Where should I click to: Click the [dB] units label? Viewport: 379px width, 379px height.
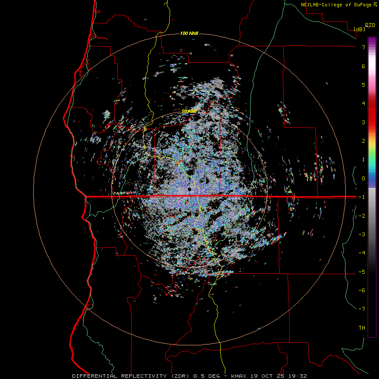click(360, 29)
